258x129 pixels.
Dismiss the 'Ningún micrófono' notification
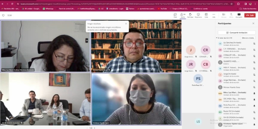[126, 24]
